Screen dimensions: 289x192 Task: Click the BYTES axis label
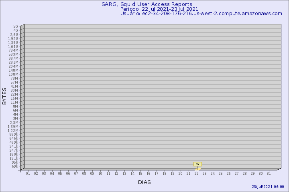4,96
